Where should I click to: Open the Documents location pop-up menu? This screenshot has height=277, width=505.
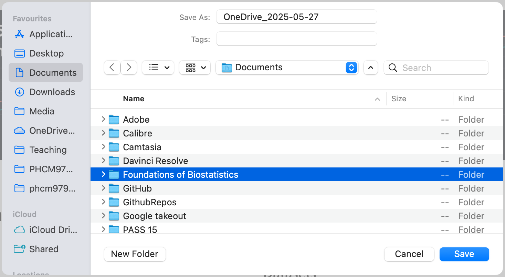[287, 68]
